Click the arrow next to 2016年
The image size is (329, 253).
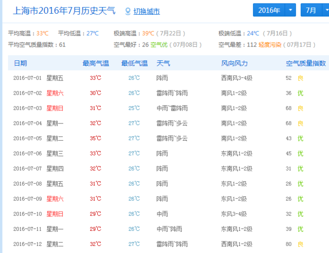coord(291,10)
